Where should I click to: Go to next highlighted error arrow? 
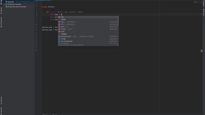pyautogui.click(x=201, y=2)
